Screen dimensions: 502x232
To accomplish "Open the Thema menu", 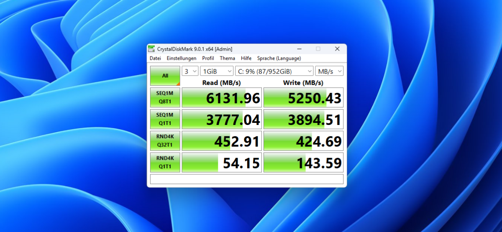I will point(227,59).
